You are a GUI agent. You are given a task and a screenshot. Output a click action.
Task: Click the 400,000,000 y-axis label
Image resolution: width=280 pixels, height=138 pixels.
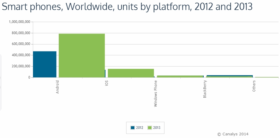[21, 55]
